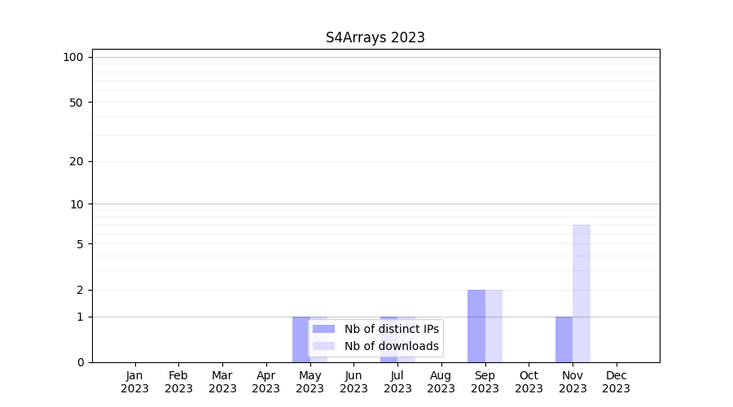Image resolution: width=733 pixels, height=407 pixels.
Task: Select the September downloads bar
Action: coord(494,326)
